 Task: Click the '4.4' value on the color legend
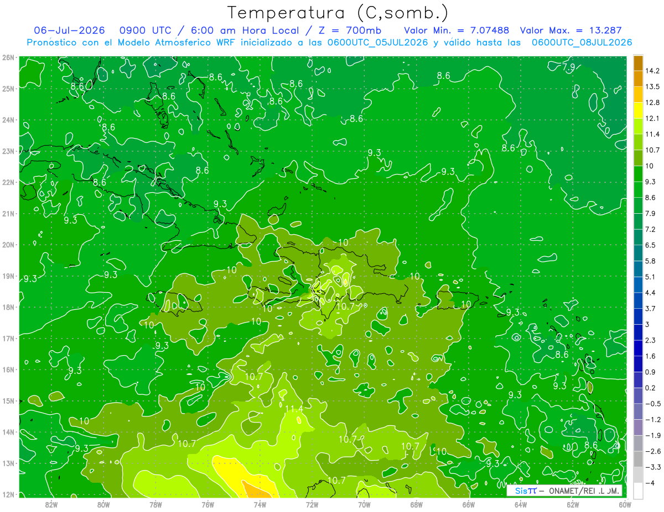pos(651,293)
